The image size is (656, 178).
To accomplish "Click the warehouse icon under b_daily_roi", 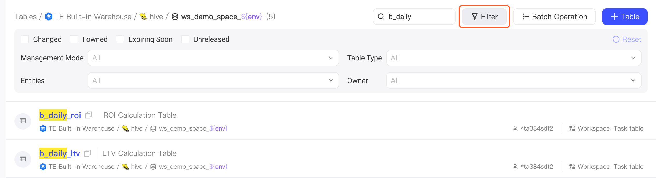I will click(43, 128).
